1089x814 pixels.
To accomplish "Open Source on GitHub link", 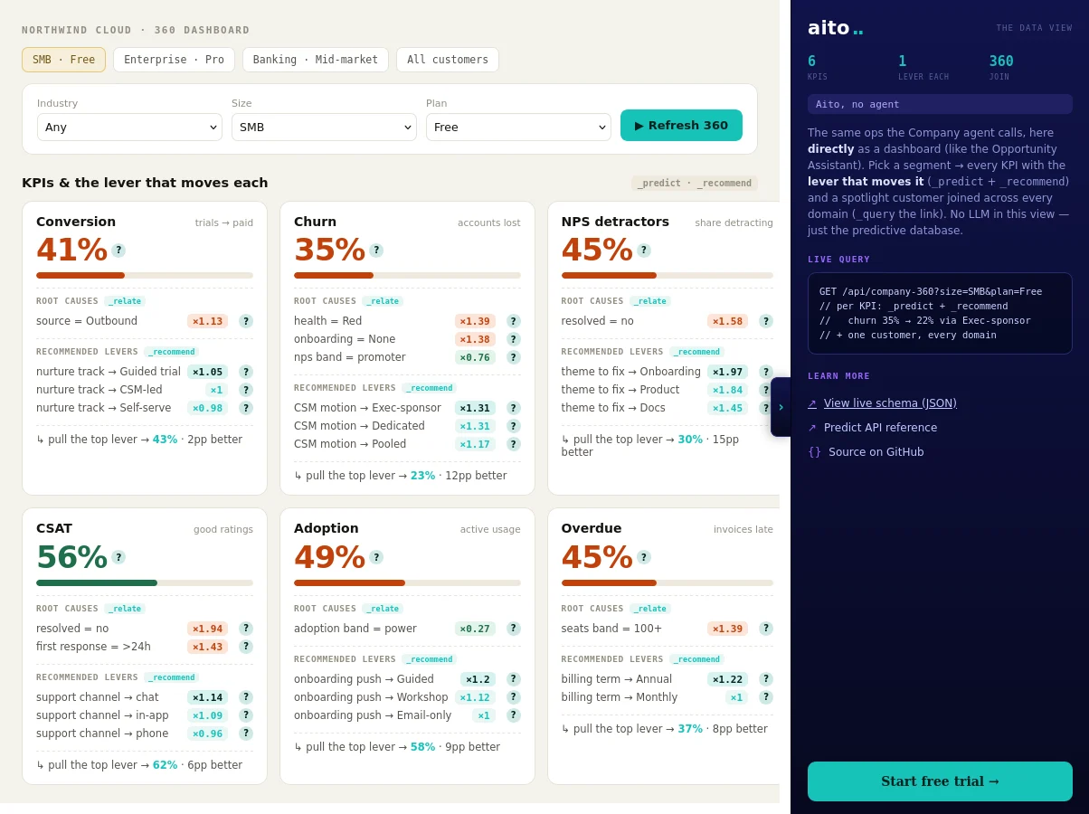I will (x=876, y=452).
